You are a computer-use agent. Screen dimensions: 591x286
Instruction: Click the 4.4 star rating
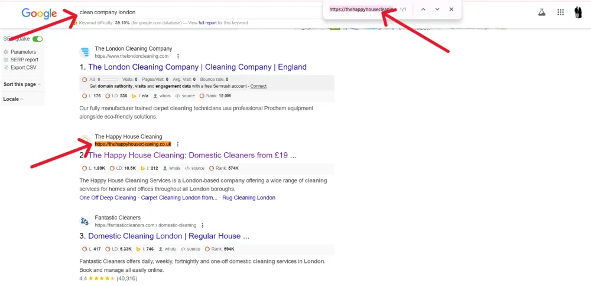101,279
